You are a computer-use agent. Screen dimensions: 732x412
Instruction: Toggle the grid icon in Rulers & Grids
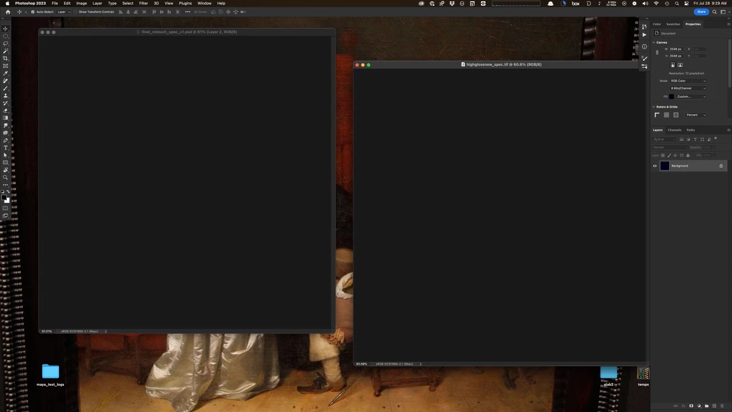666,115
